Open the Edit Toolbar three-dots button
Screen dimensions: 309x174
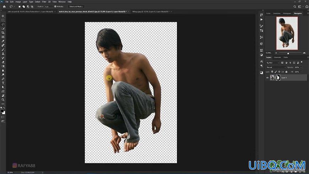click(3, 104)
